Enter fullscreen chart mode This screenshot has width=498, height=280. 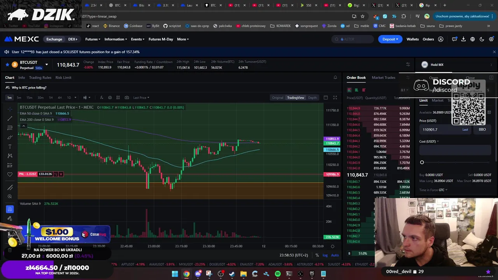tap(335, 98)
